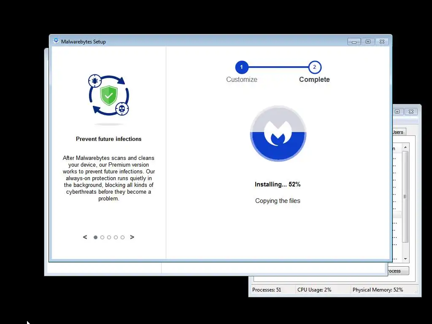Viewport: 432px width, 324px height.
Task: Open the Users tab in Task Manager
Action: pyautogui.click(x=399, y=132)
